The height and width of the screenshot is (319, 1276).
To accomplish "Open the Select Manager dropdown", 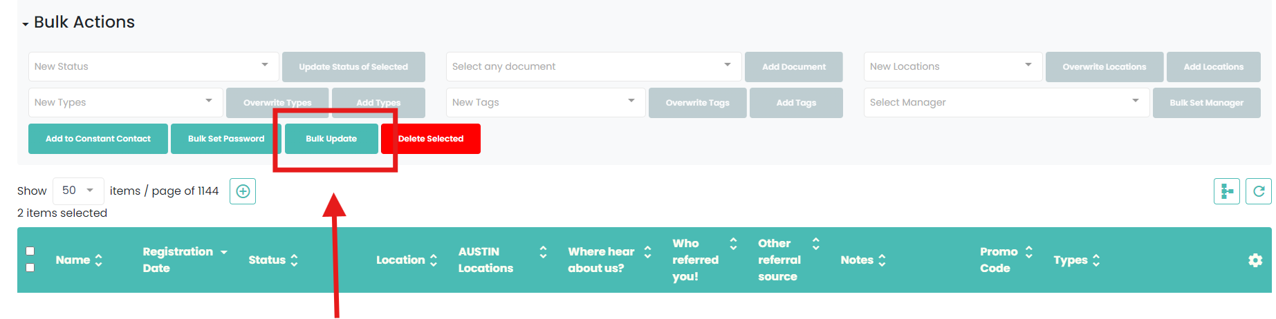I will [x=1006, y=102].
